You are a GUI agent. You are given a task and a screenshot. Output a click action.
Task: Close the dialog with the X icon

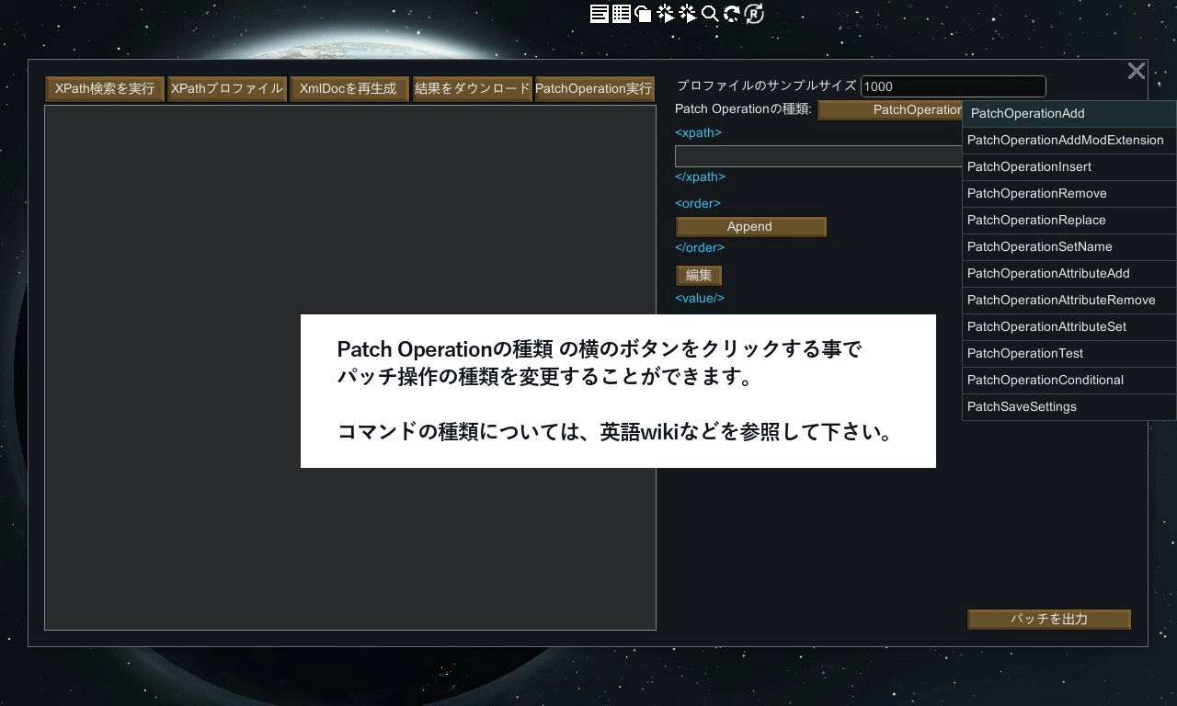1137,71
